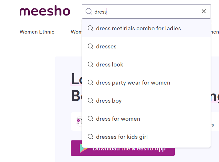
Task: Click the delivery truck icon below the headline
Action: 78,121
